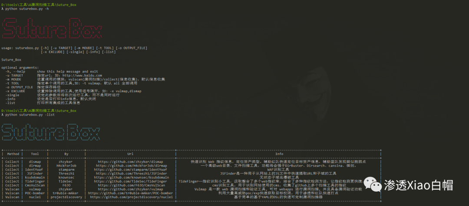This screenshot has height=206, width=469.
Task: Click the 'TideSec' author cell
Action: [66, 181]
